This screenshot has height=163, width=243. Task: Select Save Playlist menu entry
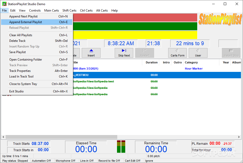tap(37, 52)
